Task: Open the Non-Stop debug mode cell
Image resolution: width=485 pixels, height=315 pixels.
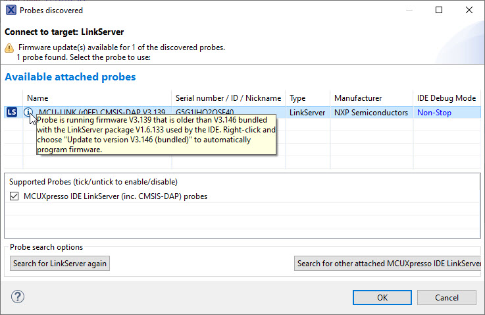Action: pyautogui.click(x=436, y=113)
